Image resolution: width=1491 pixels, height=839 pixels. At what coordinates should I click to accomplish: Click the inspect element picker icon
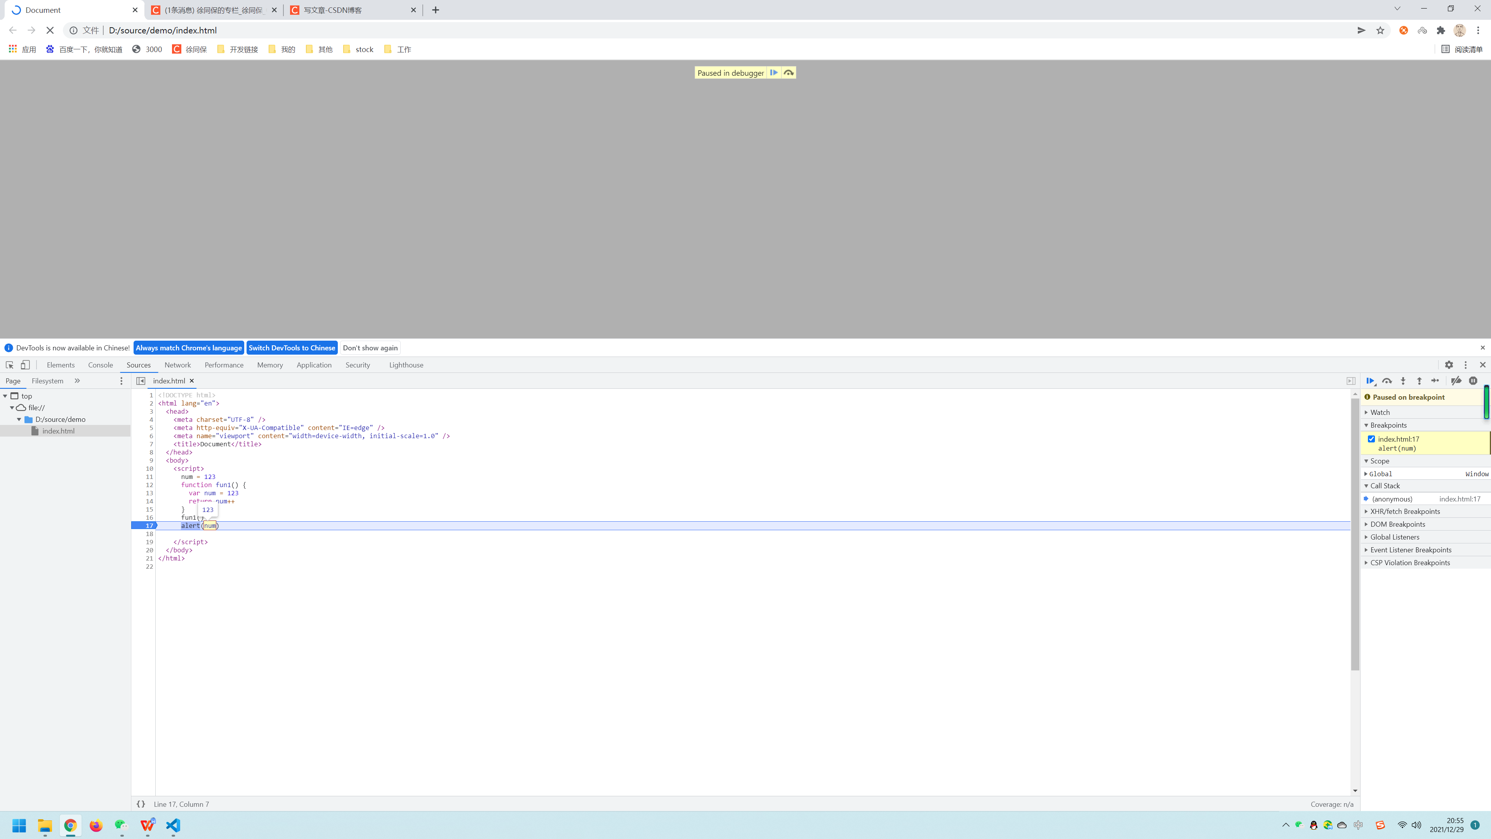coord(10,365)
